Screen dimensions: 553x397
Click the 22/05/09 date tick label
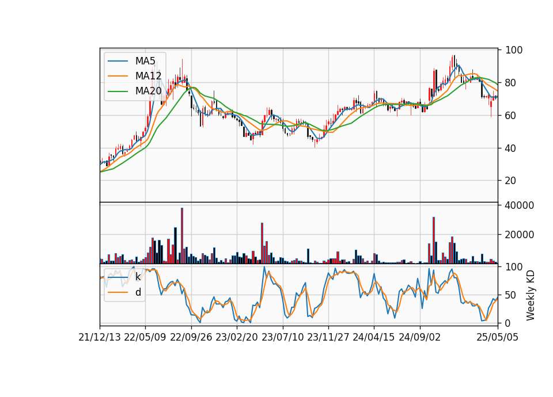[x=145, y=338]
